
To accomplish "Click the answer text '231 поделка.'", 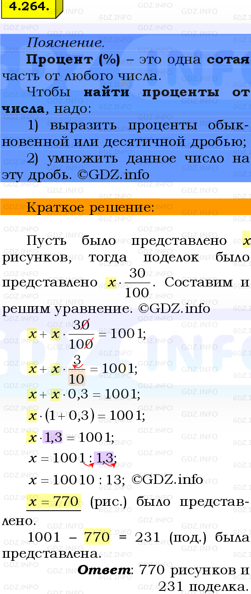I will coord(204,587).
